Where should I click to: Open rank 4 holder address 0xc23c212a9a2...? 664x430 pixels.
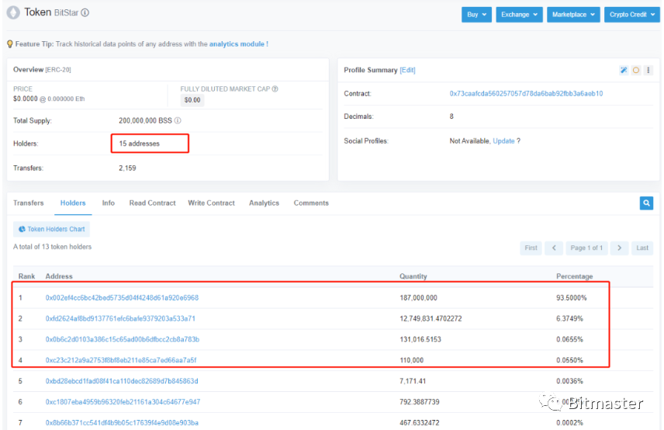click(121, 360)
